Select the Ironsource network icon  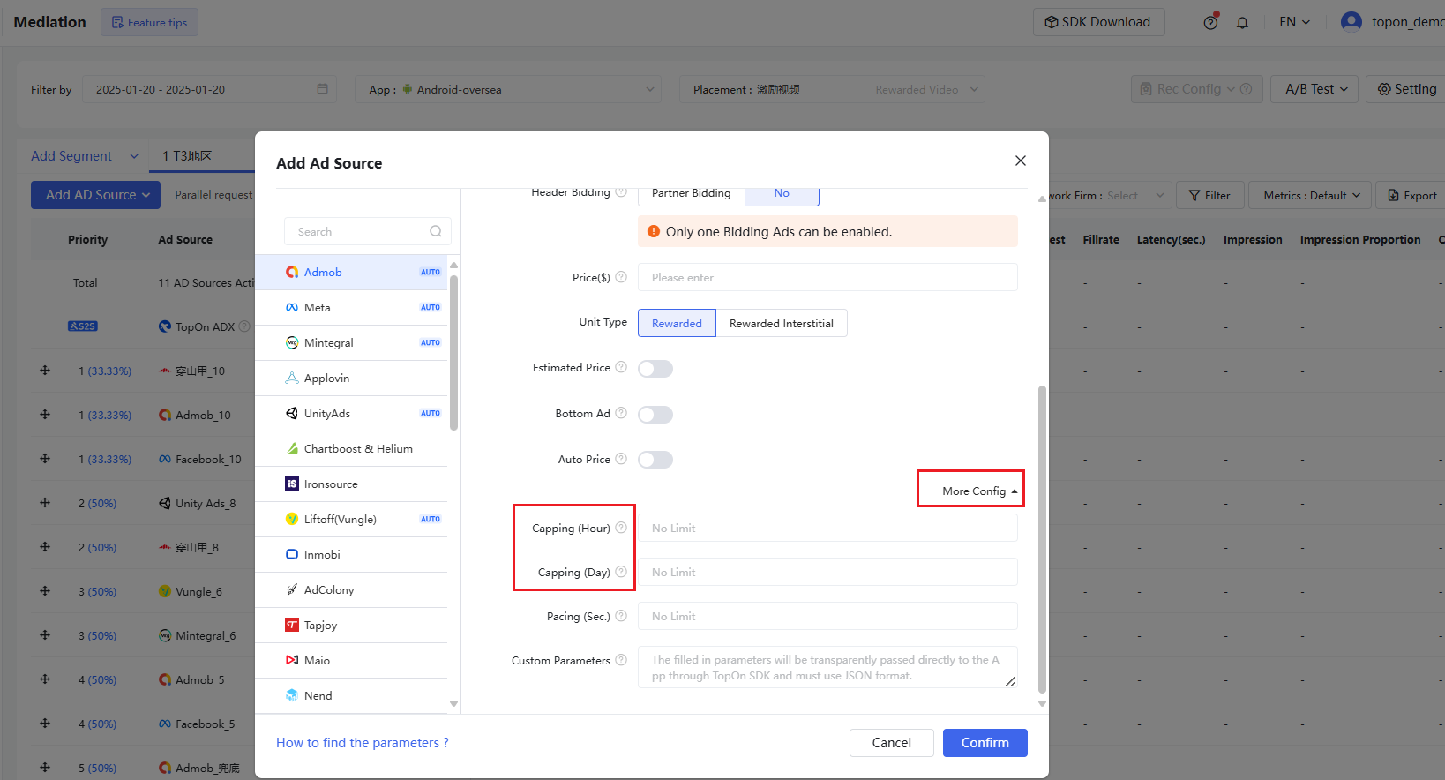pyautogui.click(x=292, y=484)
